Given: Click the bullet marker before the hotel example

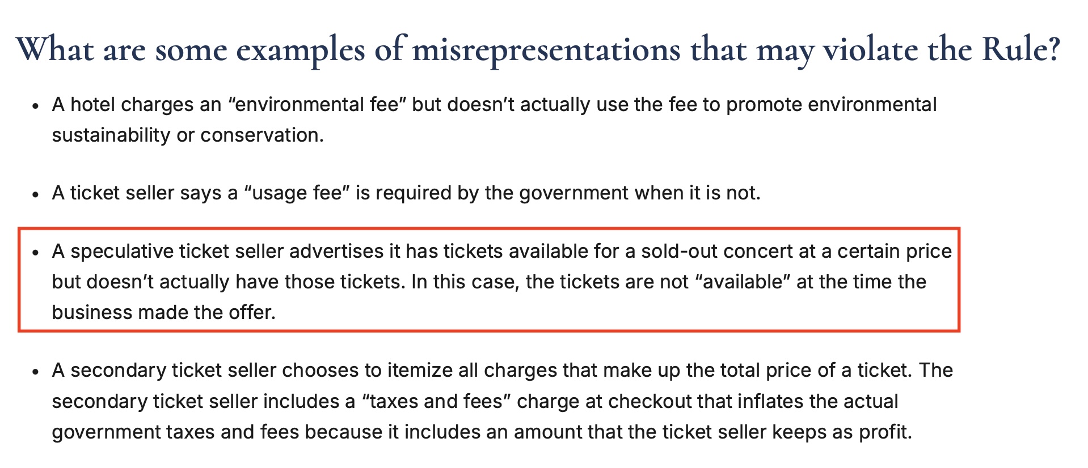Looking at the screenshot, I should click(x=36, y=106).
